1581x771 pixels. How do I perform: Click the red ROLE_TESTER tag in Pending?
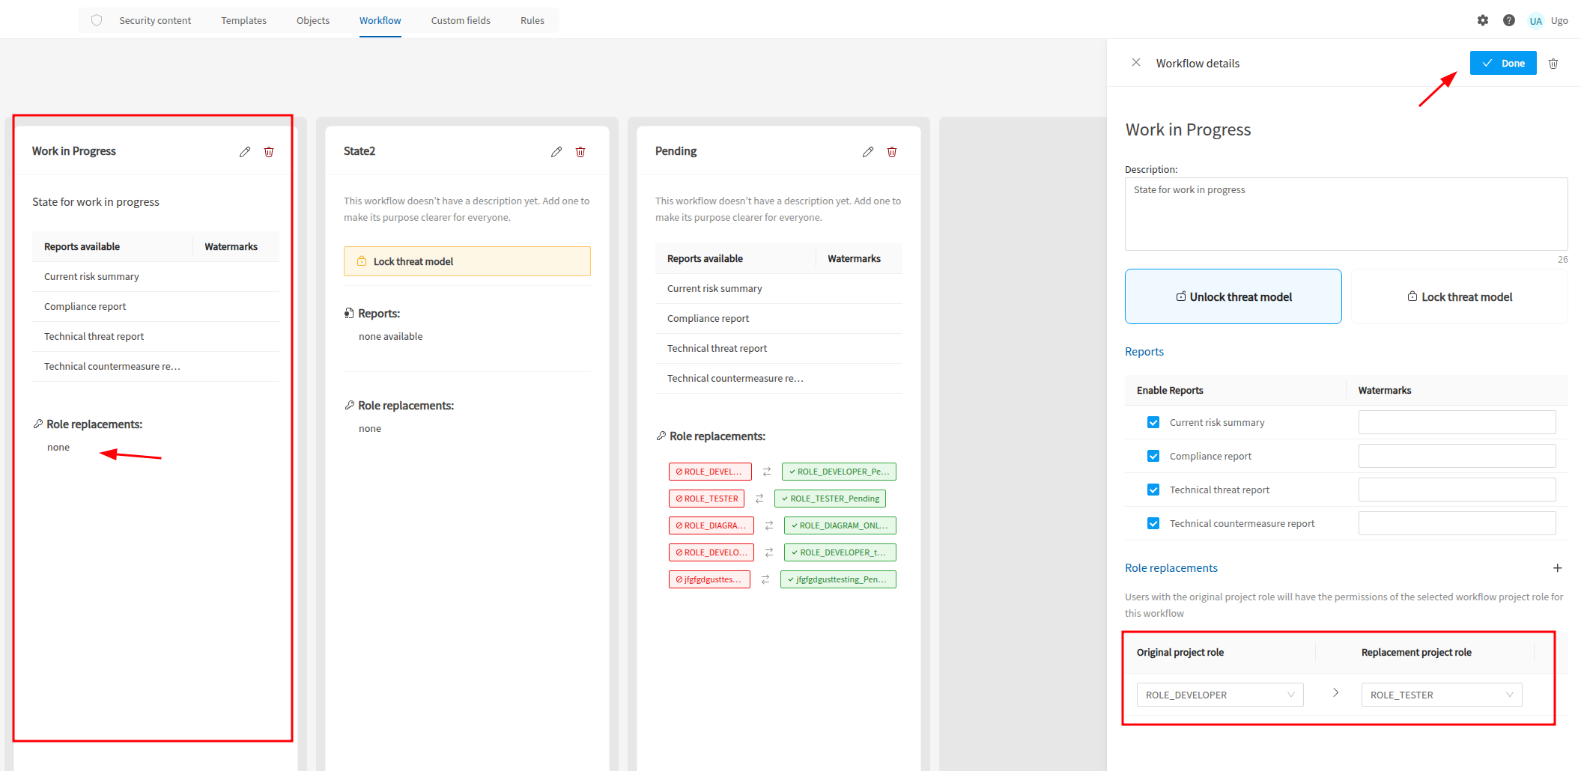tap(706, 499)
